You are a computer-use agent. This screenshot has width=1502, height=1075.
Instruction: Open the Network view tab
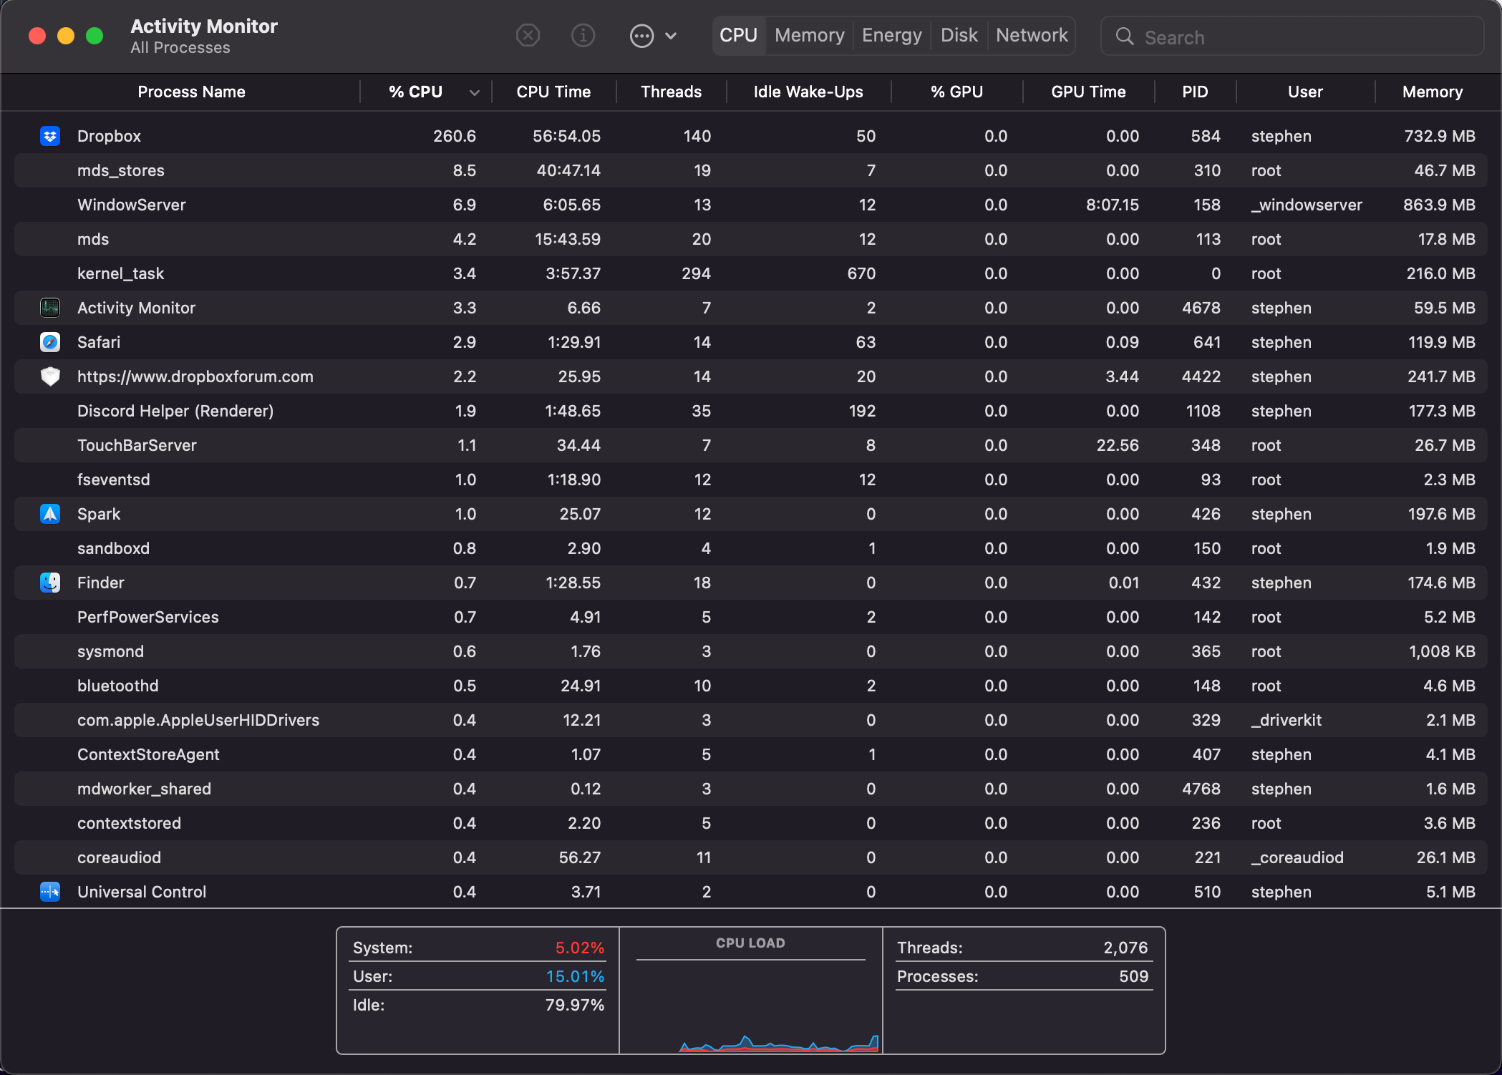click(1031, 35)
